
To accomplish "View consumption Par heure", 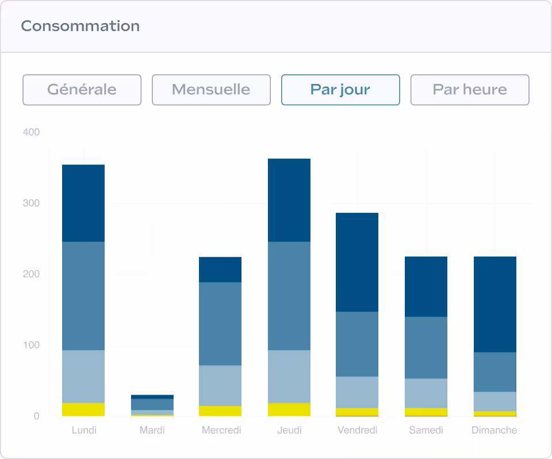I will (x=470, y=90).
